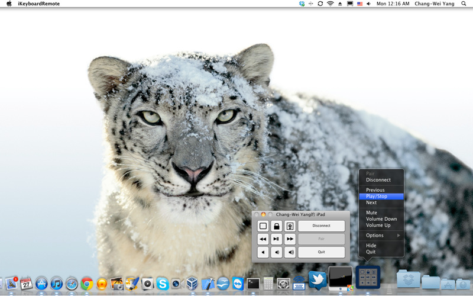473x296 pixels.
Task: Launch TeamViewer from the dock
Action: coord(238,284)
